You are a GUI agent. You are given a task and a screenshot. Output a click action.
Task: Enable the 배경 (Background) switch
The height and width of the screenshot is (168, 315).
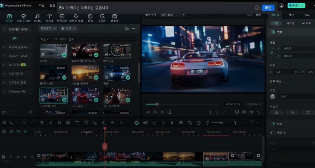click(x=273, y=132)
